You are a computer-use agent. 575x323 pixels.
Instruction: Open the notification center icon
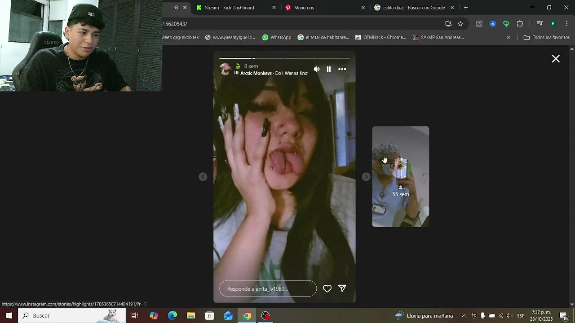point(563,315)
